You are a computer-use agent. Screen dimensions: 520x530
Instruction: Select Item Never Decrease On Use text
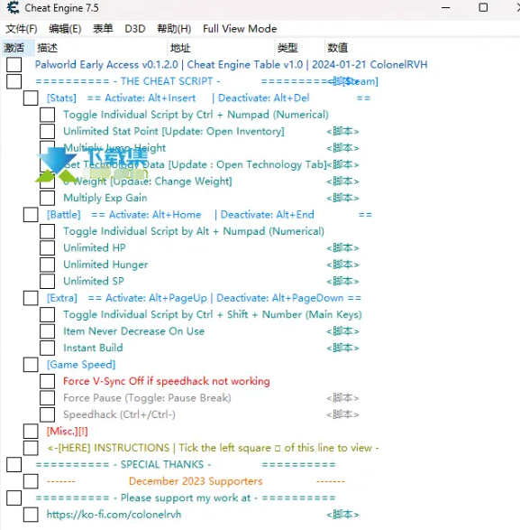[x=134, y=331]
